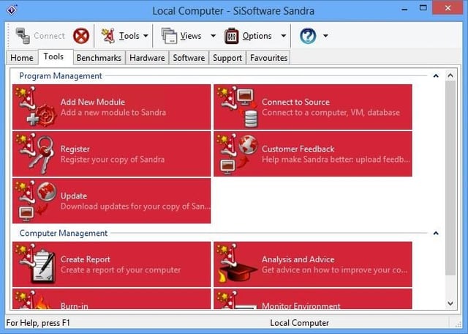This screenshot has height=334, width=468.
Task: Click the blue Help question mark icon
Action: pos(308,36)
